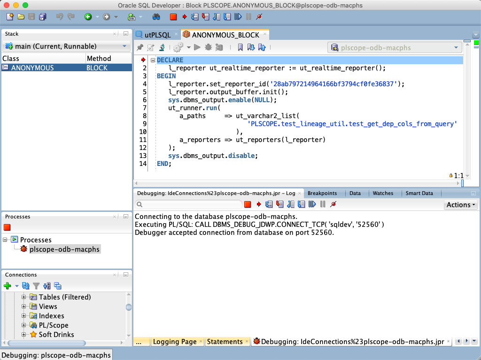Select the breakpoint marker on line 1
Screen dimensions: 481x360
142,60
